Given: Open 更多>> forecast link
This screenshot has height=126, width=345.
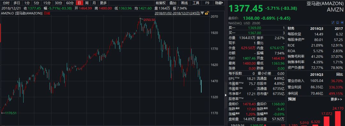Looking at the screenshot, I should point(337,99).
